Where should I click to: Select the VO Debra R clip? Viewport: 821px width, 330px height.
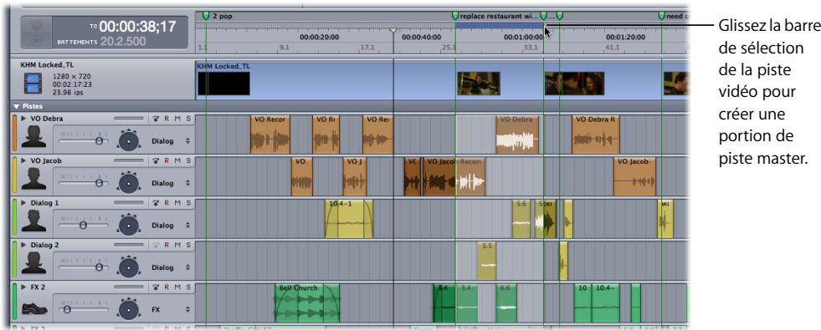tap(595, 135)
